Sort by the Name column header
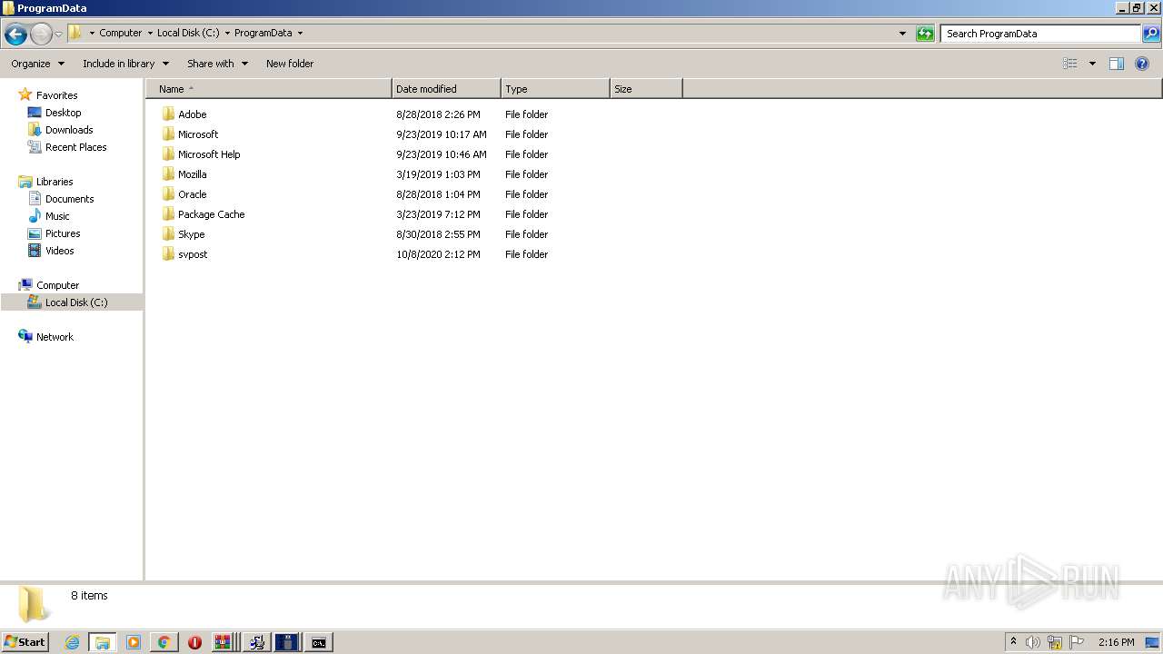The height and width of the screenshot is (654, 1163). [x=269, y=89]
